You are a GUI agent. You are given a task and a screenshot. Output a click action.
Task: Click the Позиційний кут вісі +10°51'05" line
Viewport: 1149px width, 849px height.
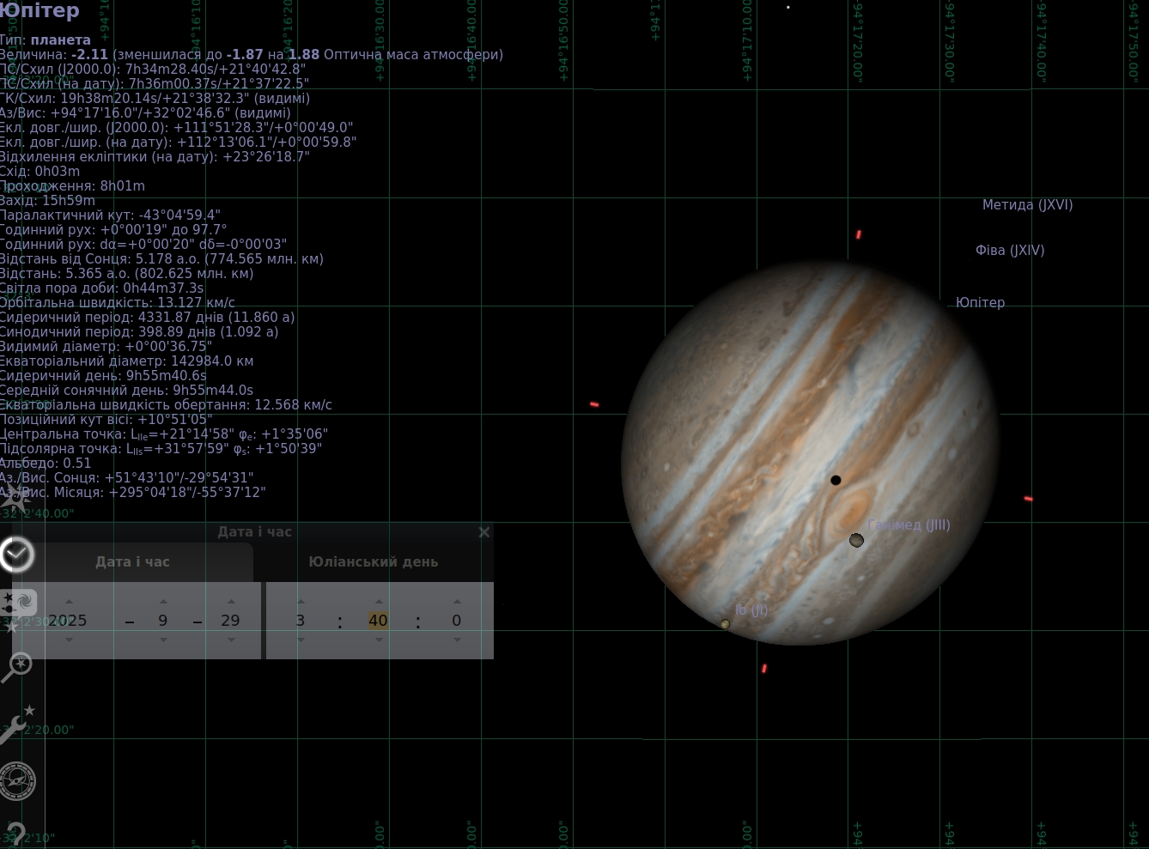pyautogui.click(x=106, y=419)
